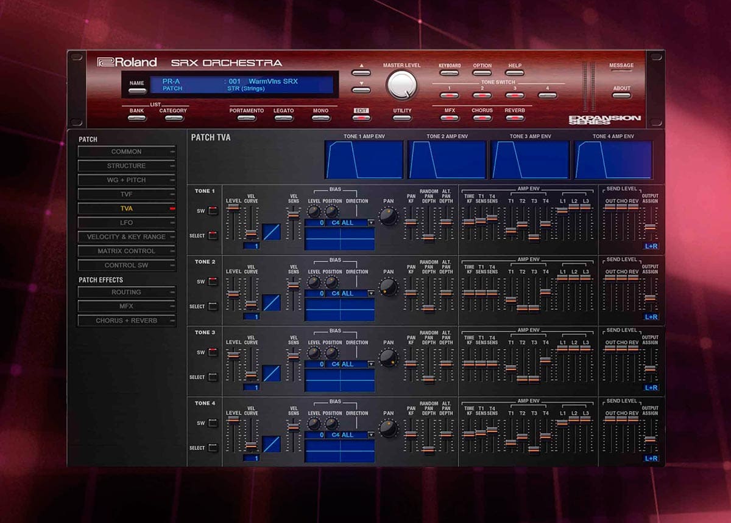Viewport: 731px width, 523px height.
Task: Click Tone 2 Vel Sens slider handle
Action: 294,286
